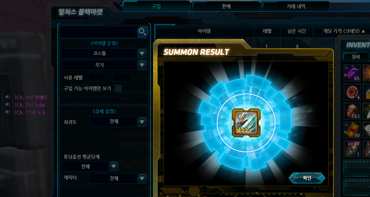This screenshot has width=370, height=197.
Task: Open the 희귀도 rarity dropdown
Action: click(x=118, y=122)
